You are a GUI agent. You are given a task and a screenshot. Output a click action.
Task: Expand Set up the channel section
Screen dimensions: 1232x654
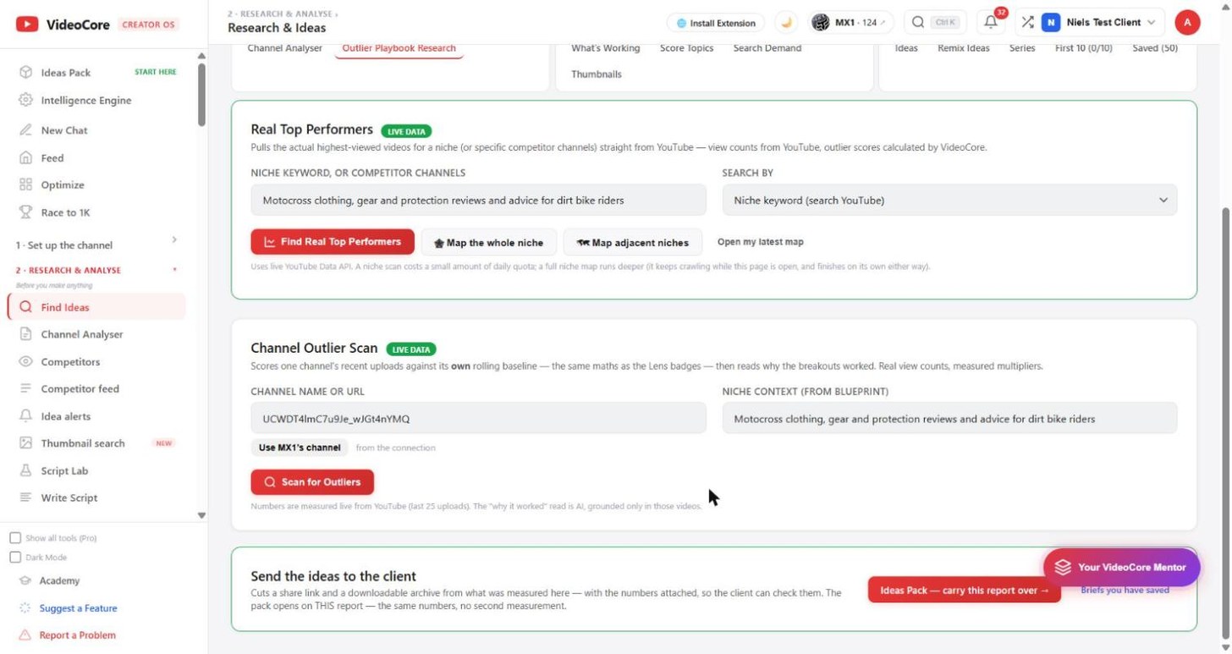tap(96, 245)
